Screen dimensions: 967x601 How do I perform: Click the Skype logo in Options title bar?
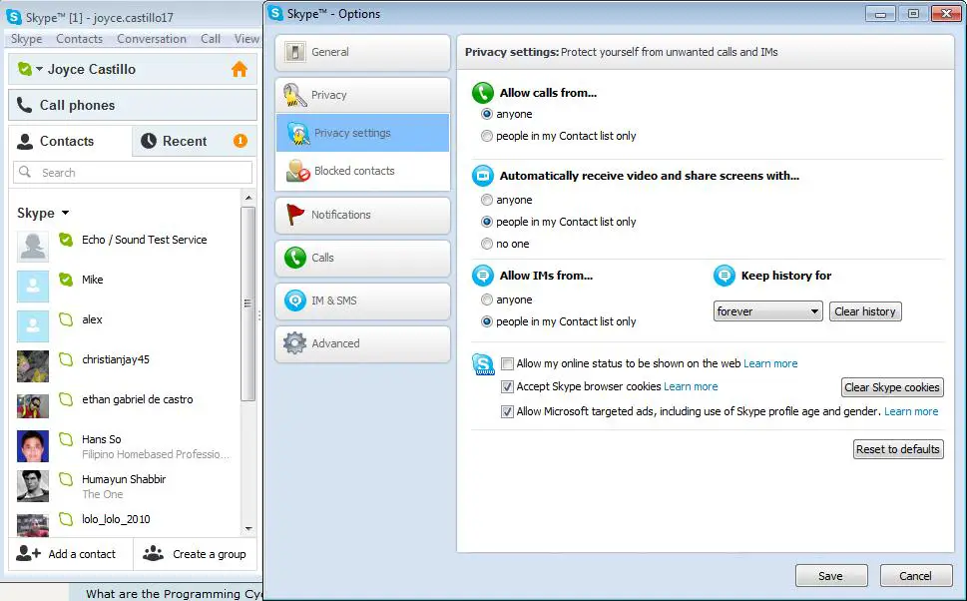275,13
